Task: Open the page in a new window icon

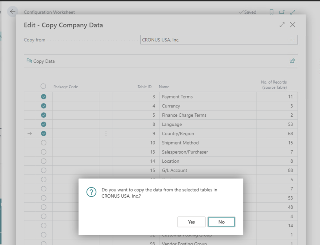Action: [x=282, y=12]
